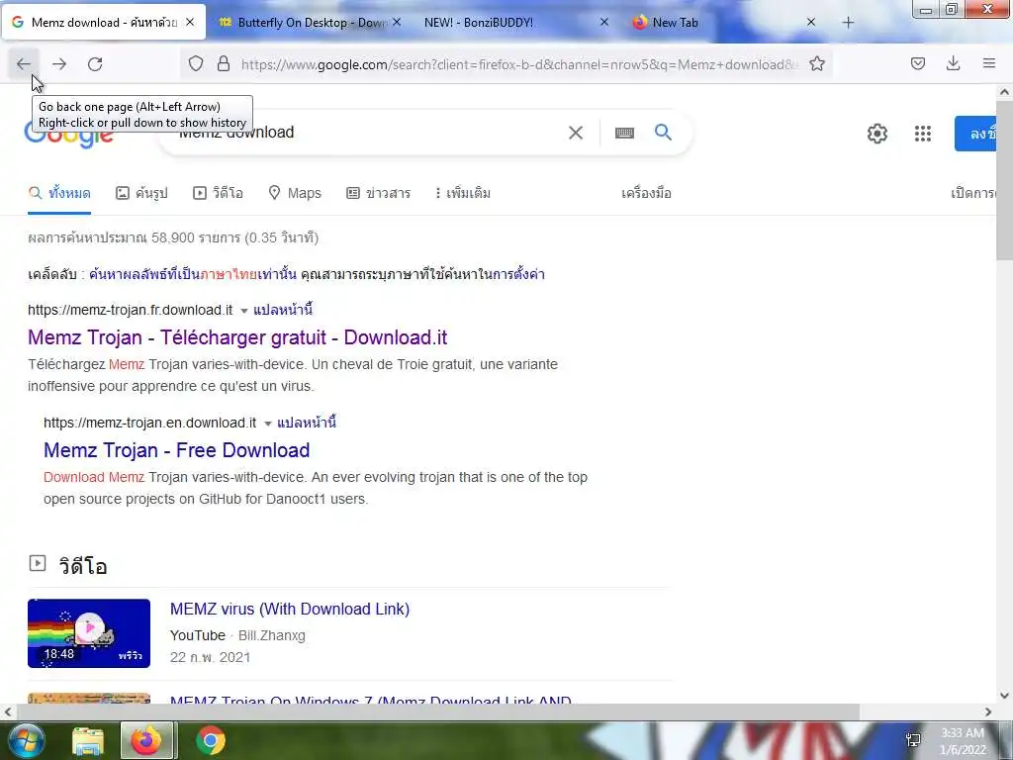The width and height of the screenshot is (1013, 760).
Task: Expand arrow next to memz-trojan.en.download.it URL
Action: pyautogui.click(x=267, y=424)
